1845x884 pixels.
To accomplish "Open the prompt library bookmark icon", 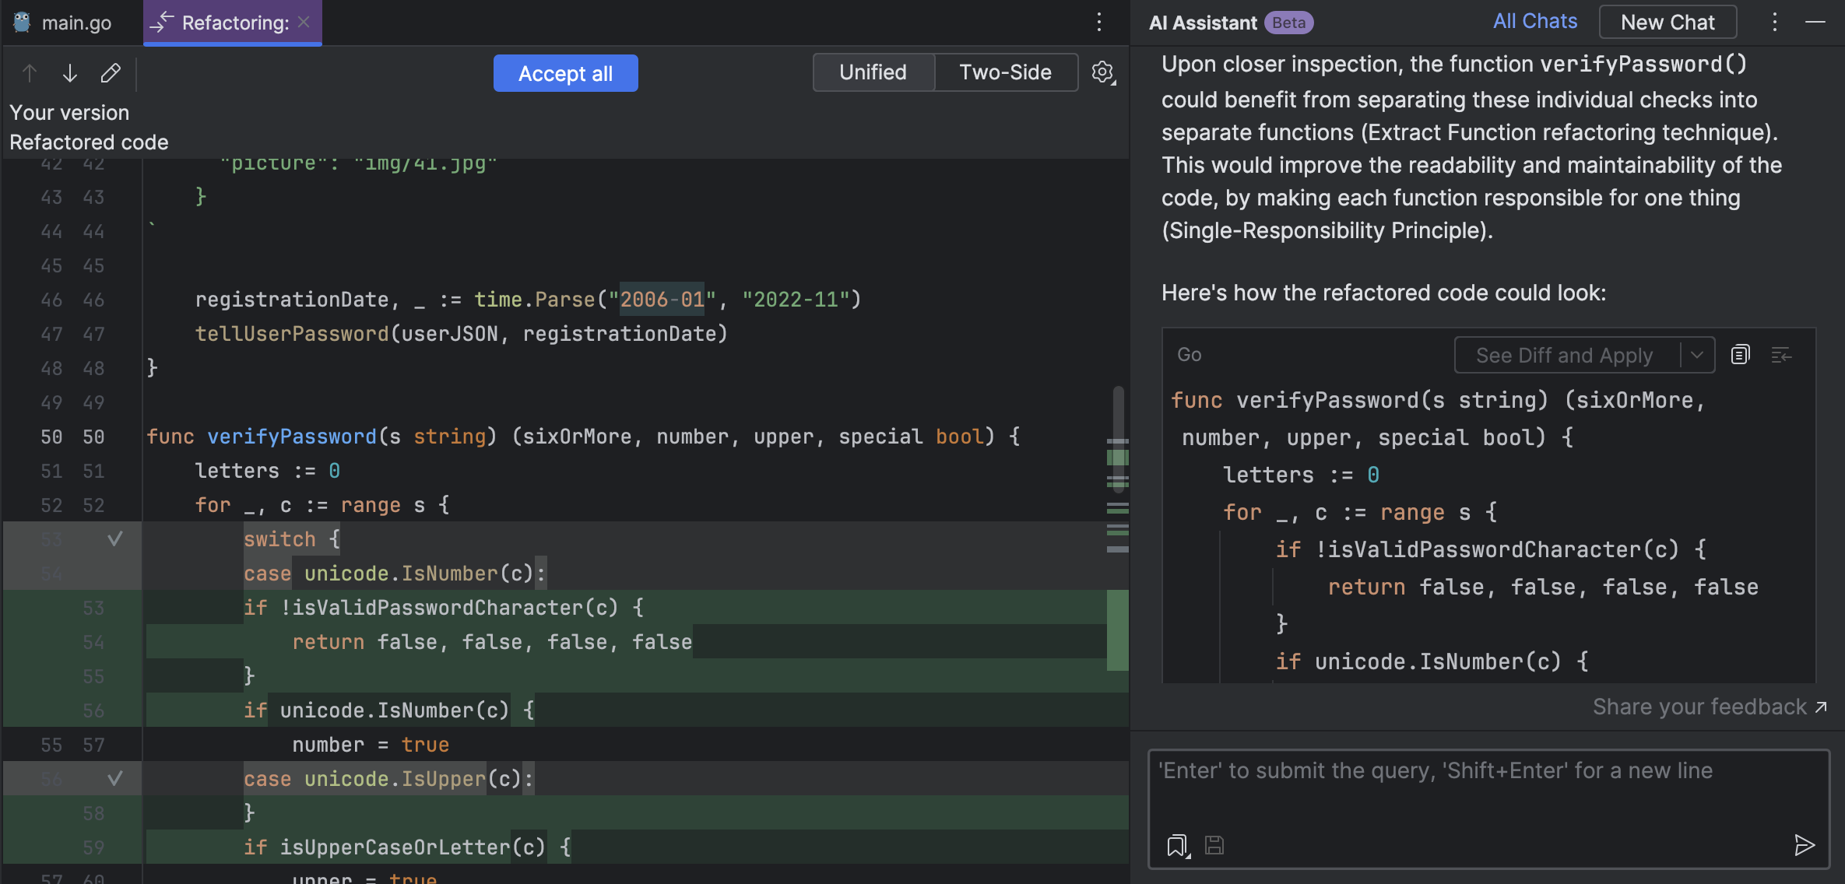I will (x=1177, y=845).
